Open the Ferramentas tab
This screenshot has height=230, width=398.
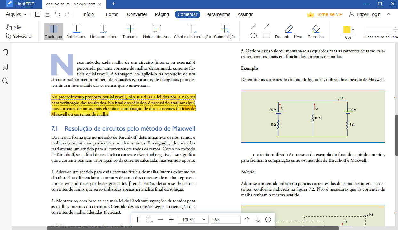click(x=217, y=14)
